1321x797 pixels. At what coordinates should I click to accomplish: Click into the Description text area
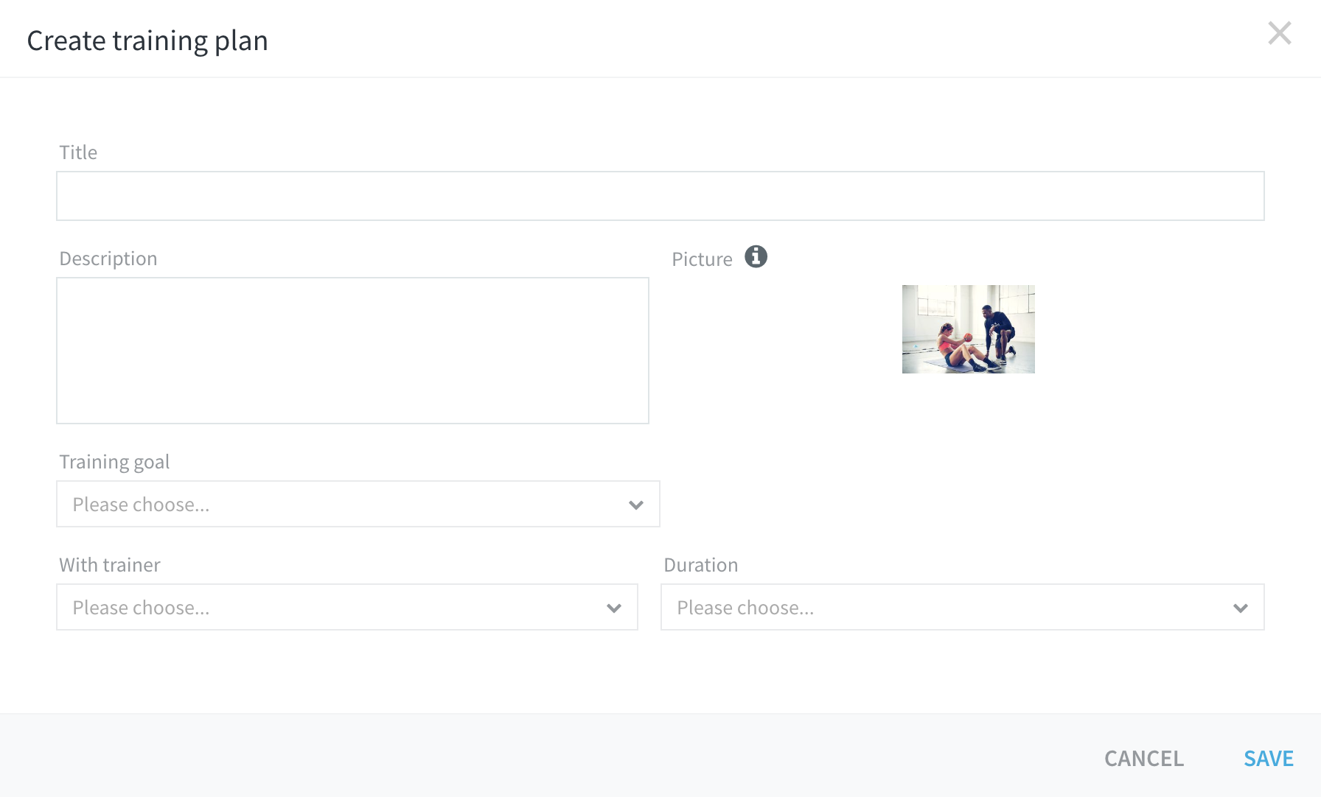352,350
